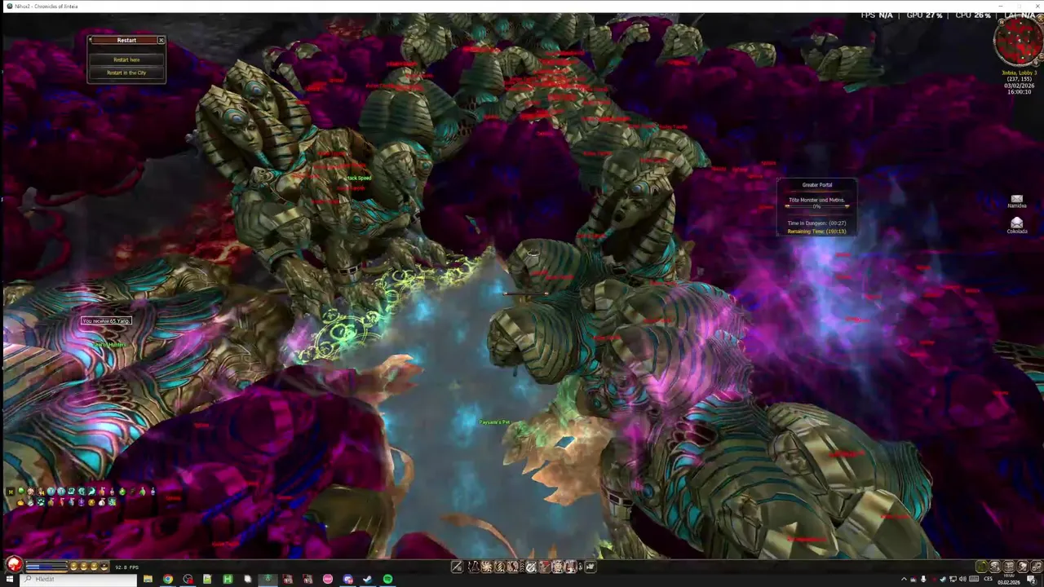Open the green H app on taskbar

tap(228, 579)
